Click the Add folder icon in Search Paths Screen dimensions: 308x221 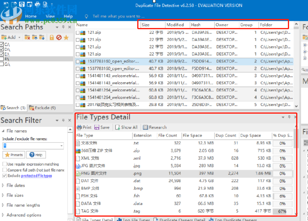pos(4,37)
